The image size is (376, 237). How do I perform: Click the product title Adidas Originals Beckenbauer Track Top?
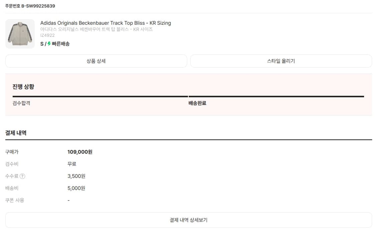[106, 23]
